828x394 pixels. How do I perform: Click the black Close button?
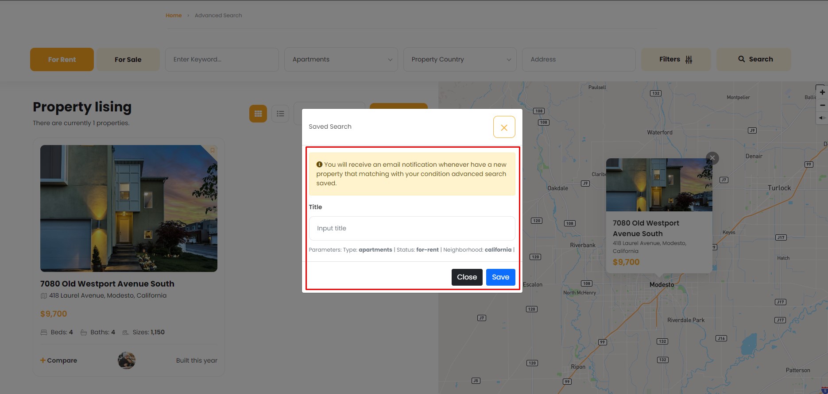click(467, 277)
